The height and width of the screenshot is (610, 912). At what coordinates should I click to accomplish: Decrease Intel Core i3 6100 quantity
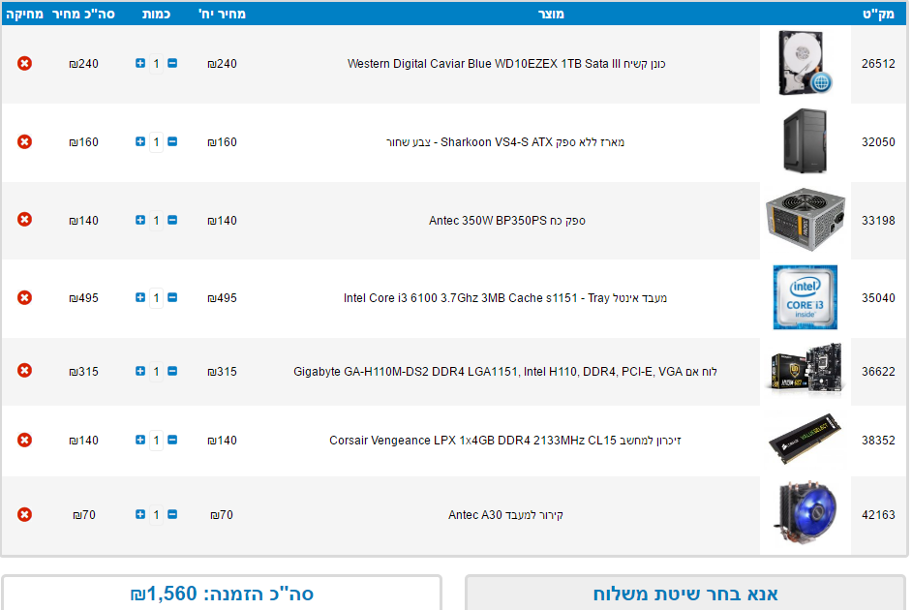tap(172, 297)
